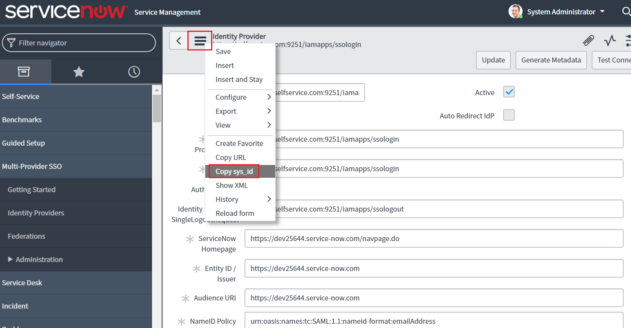
Task: Select Create Favorite menu entry
Action: [240, 143]
